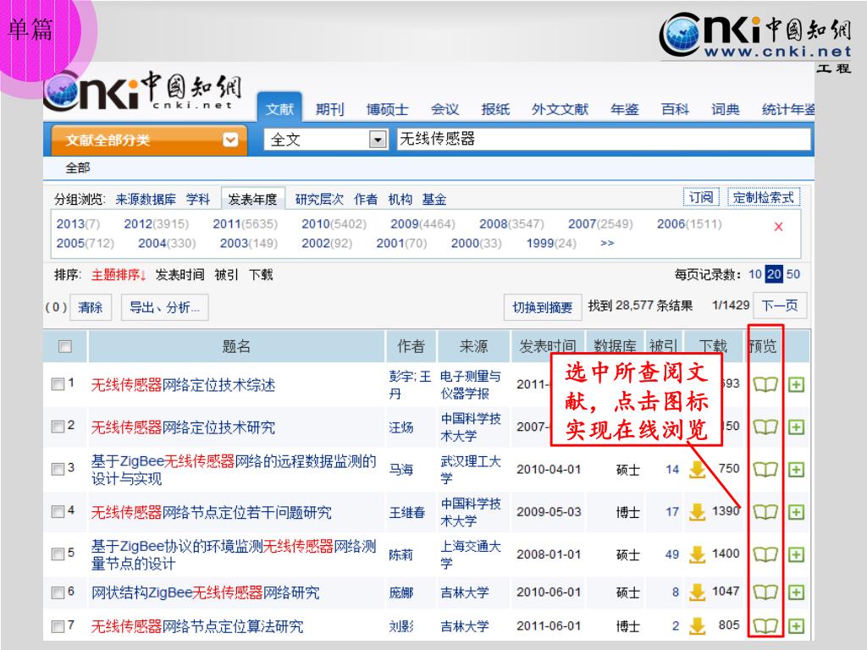Click the search box containing 无线传感器
This screenshot has height=650, width=867.
(604, 140)
